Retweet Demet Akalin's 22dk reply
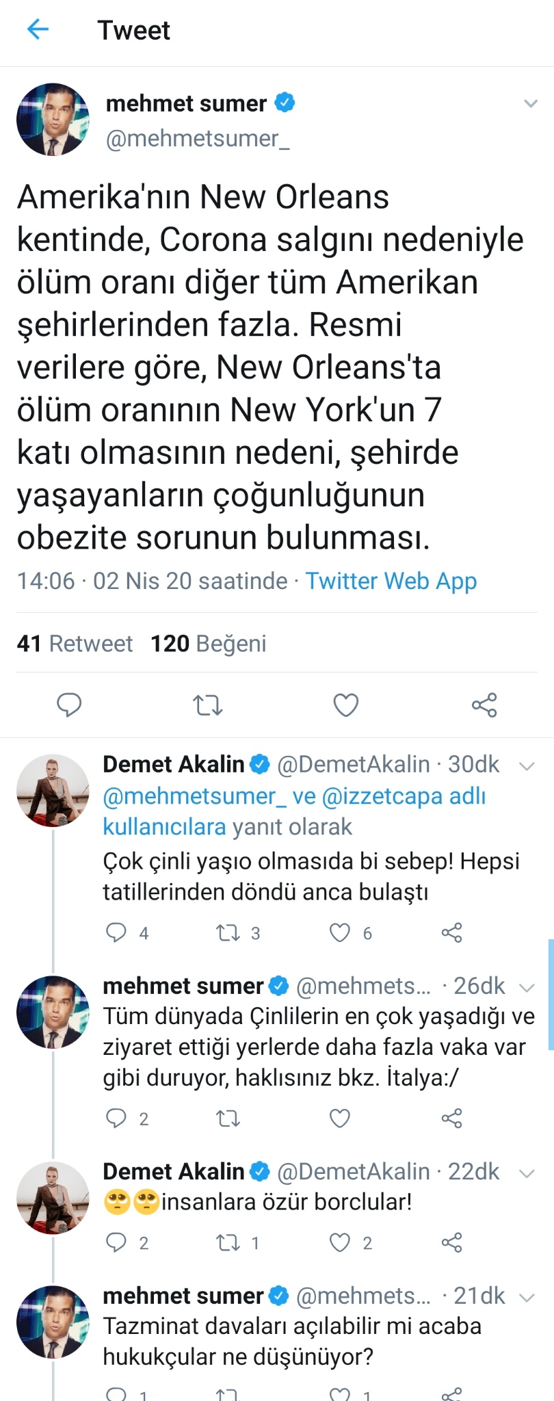The height and width of the screenshot is (1401, 554). (x=228, y=1242)
